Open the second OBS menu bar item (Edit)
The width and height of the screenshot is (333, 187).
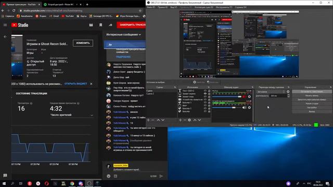point(162,7)
